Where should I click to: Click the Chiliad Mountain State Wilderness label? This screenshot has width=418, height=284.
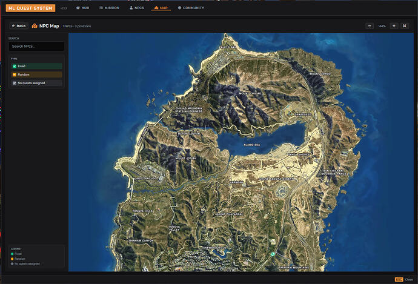(x=189, y=110)
